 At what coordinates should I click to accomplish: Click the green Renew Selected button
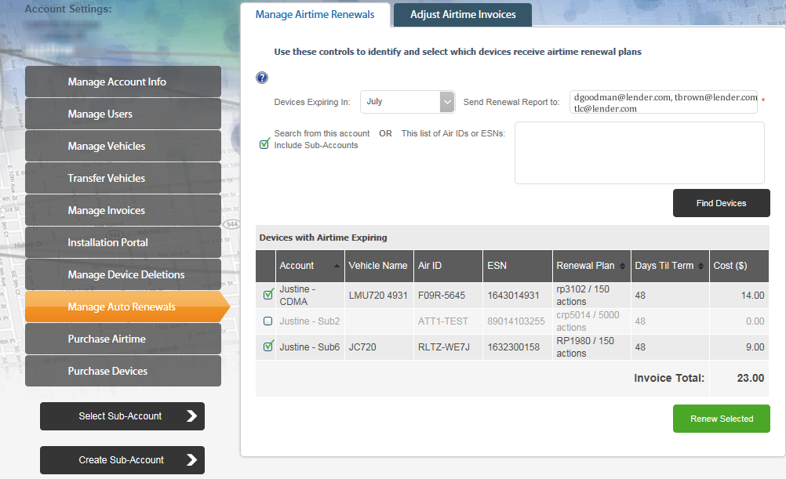tap(721, 419)
